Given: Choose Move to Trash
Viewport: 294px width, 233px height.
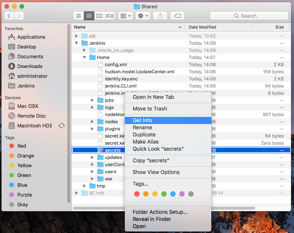Looking at the screenshot, I should pos(168,109).
